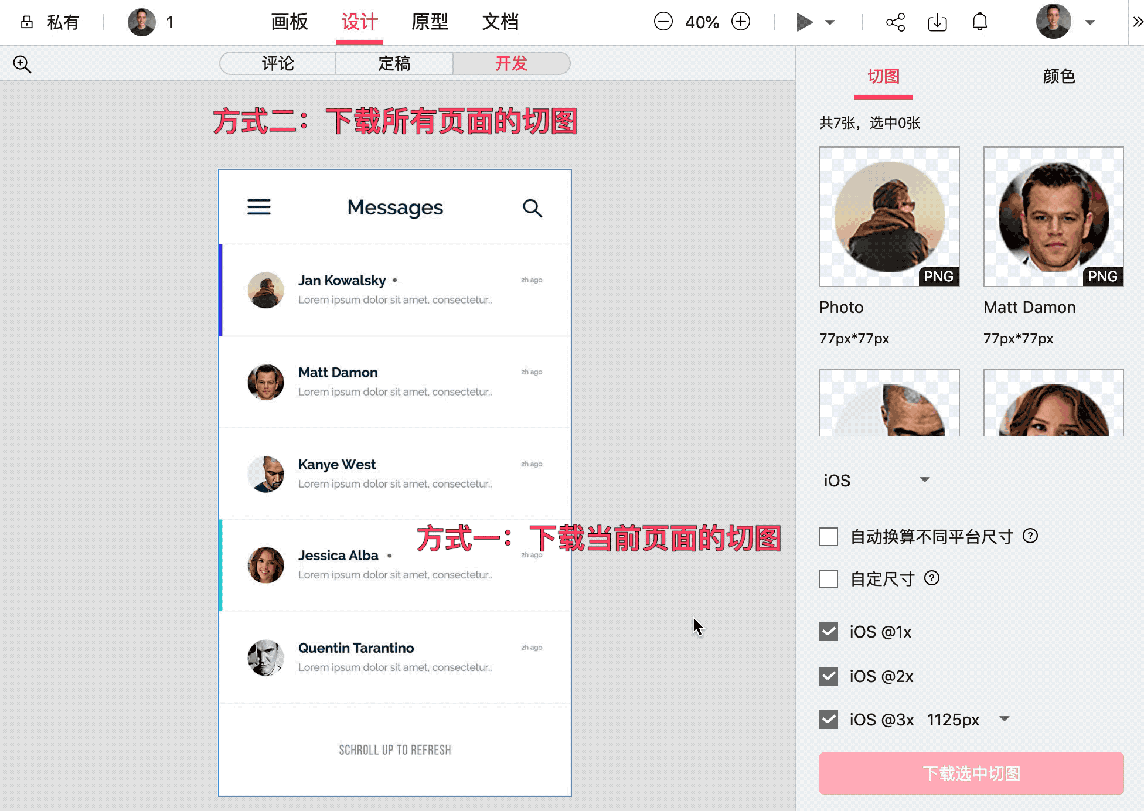Select the 评论 mode segment
The image size is (1144, 811).
[278, 63]
